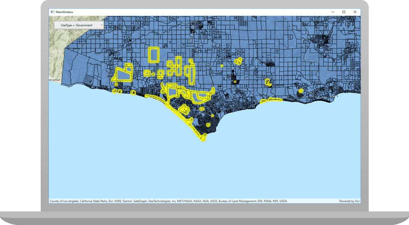The width and height of the screenshot is (409, 225).
Task: Click the dropdown arrow of the UseType combo box
Action: (x=102, y=26)
